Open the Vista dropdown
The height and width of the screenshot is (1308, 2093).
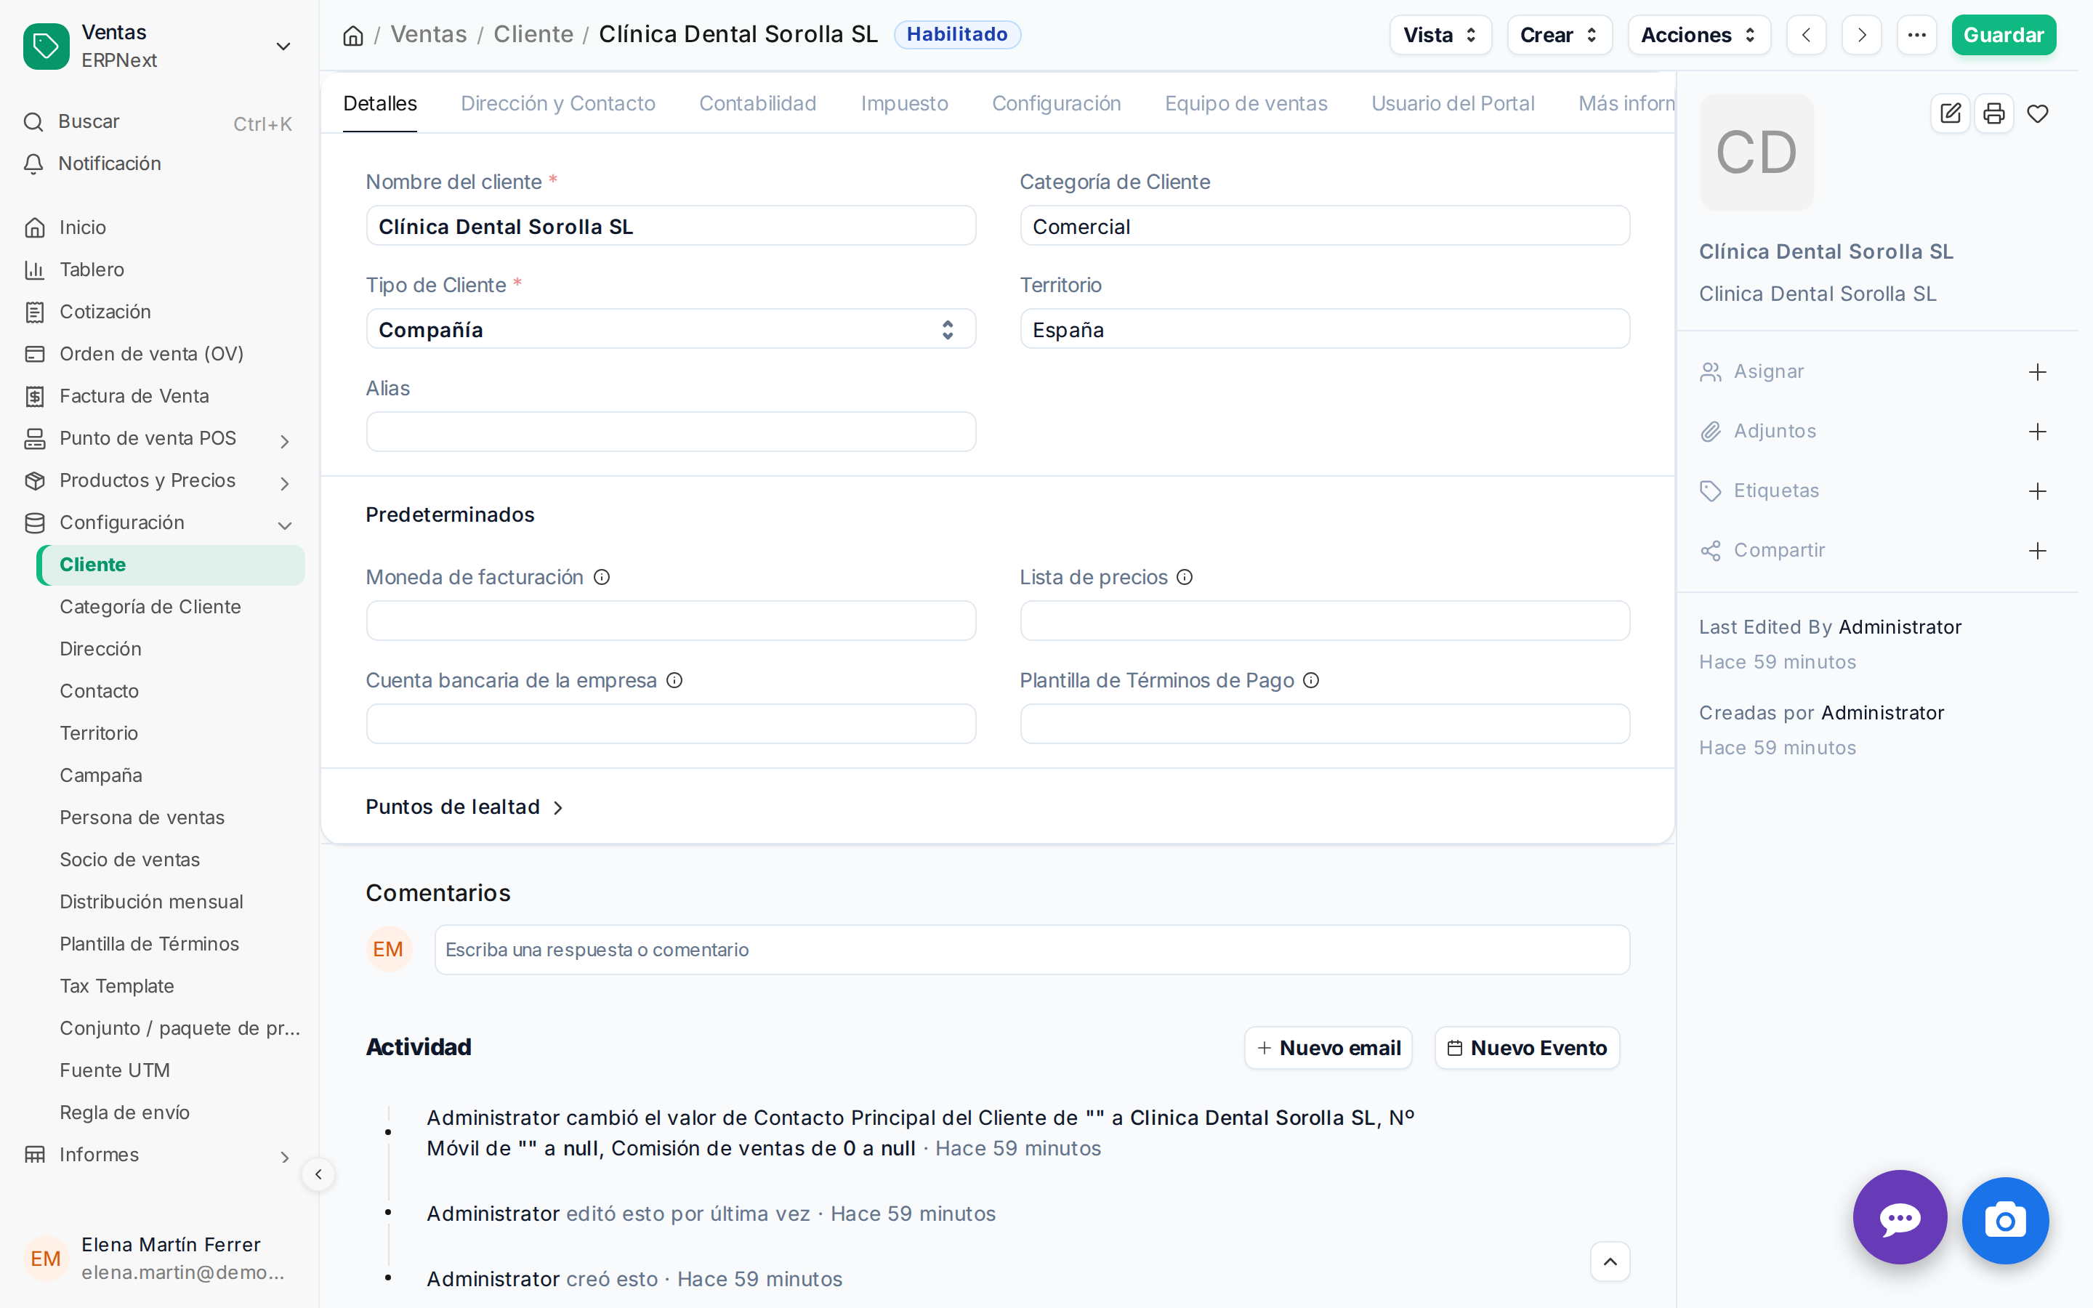click(x=1440, y=36)
